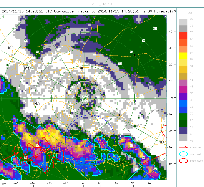Select the dark gray 75-70 dBZ swatch
Screen dimensions: 204x187
183,29
